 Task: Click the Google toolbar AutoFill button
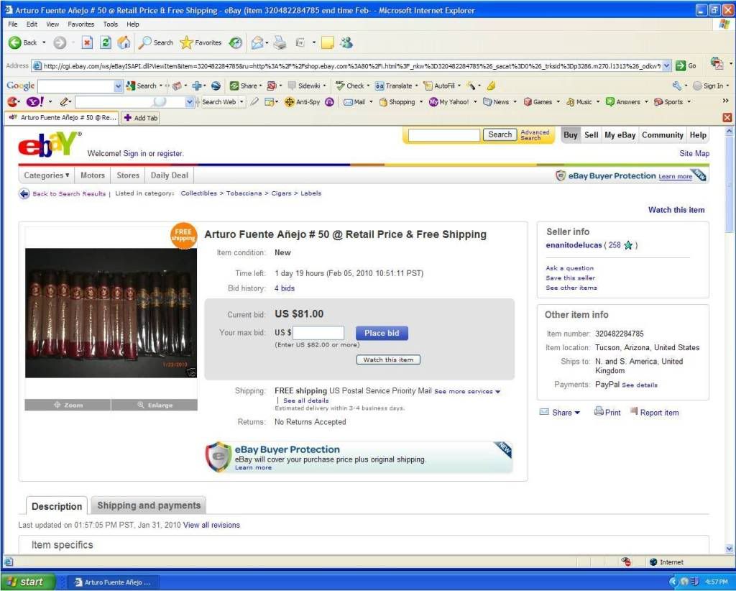point(439,86)
